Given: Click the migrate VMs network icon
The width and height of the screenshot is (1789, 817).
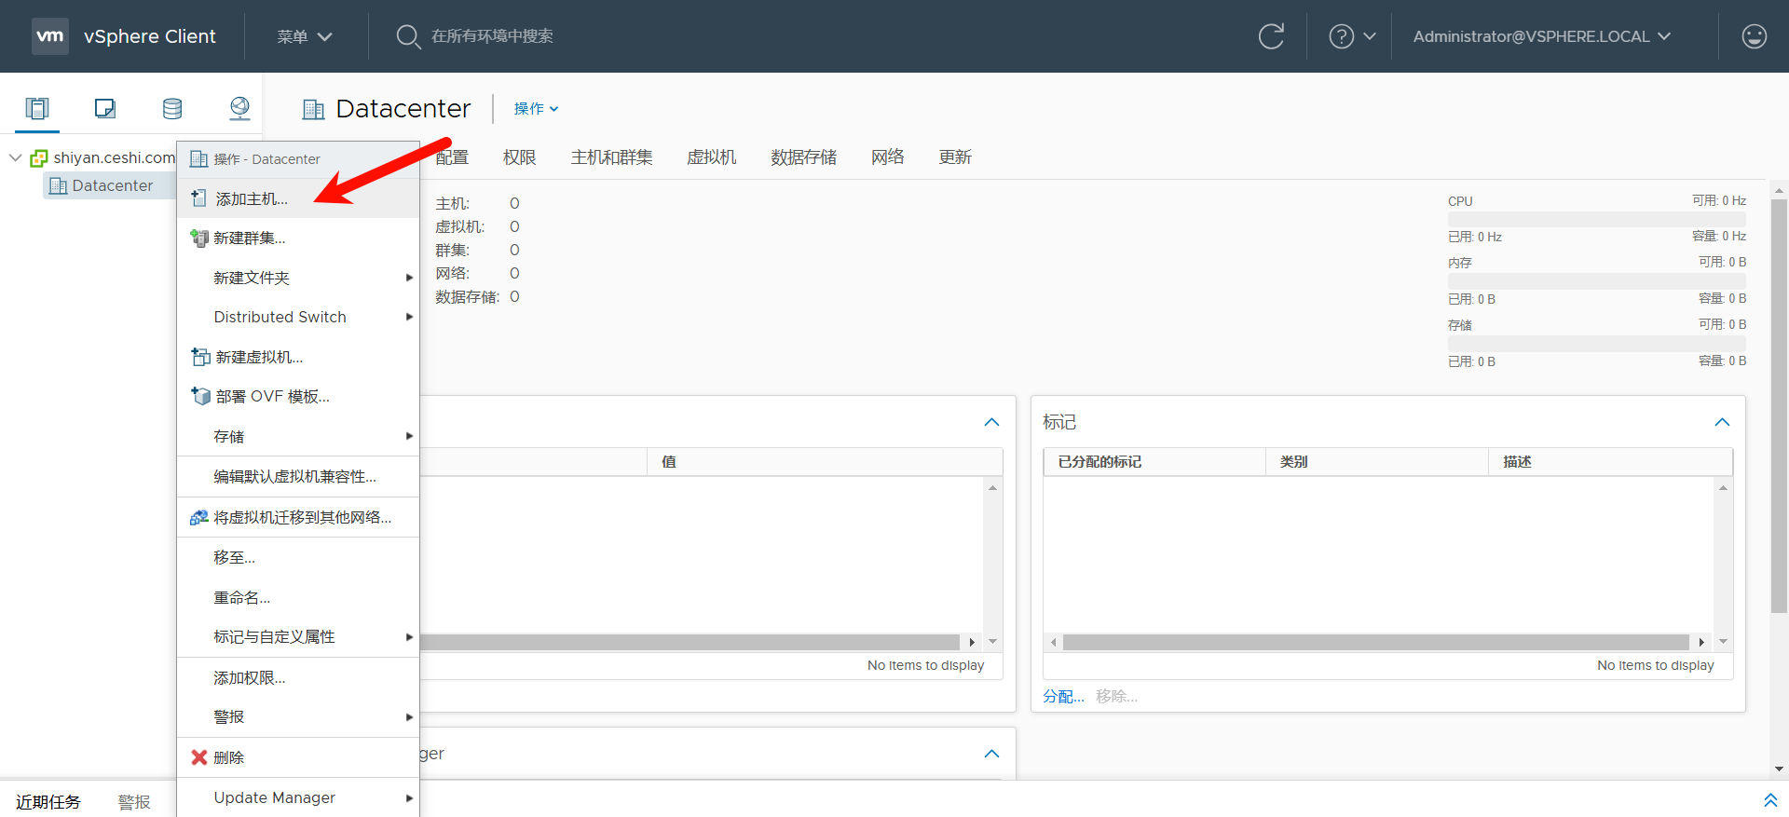Looking at the screenshot, I should point(198,517).
